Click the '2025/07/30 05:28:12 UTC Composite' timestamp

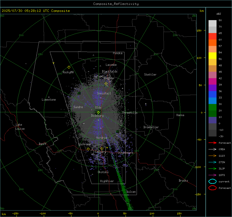pos(36,11)
